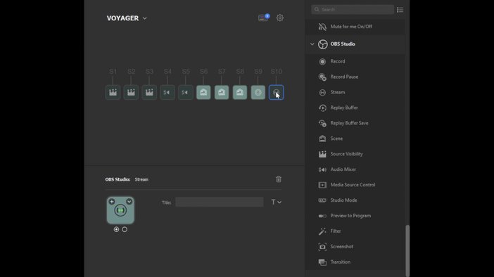494x277 pixels.
Task: Toggle the action list view icon
Action: 400,10
